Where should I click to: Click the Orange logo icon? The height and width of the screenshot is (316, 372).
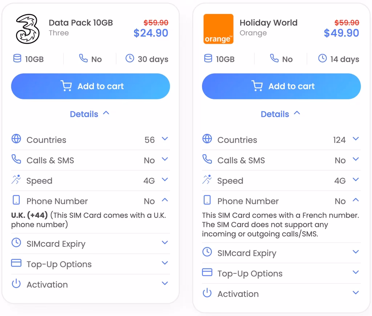tap(218, 28)
